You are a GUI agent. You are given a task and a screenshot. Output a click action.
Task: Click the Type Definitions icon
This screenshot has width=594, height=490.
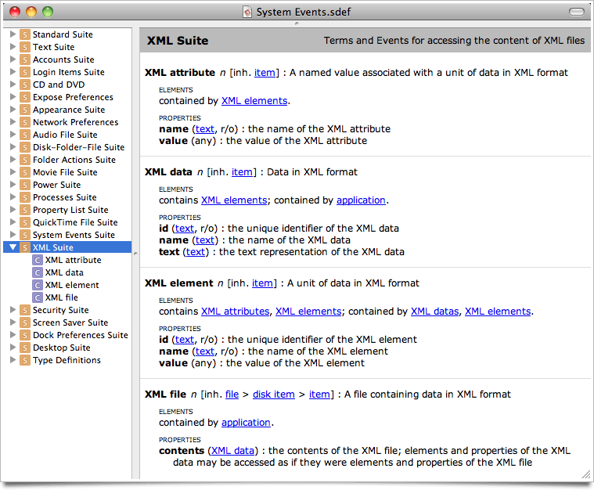(x=24, y=360)
